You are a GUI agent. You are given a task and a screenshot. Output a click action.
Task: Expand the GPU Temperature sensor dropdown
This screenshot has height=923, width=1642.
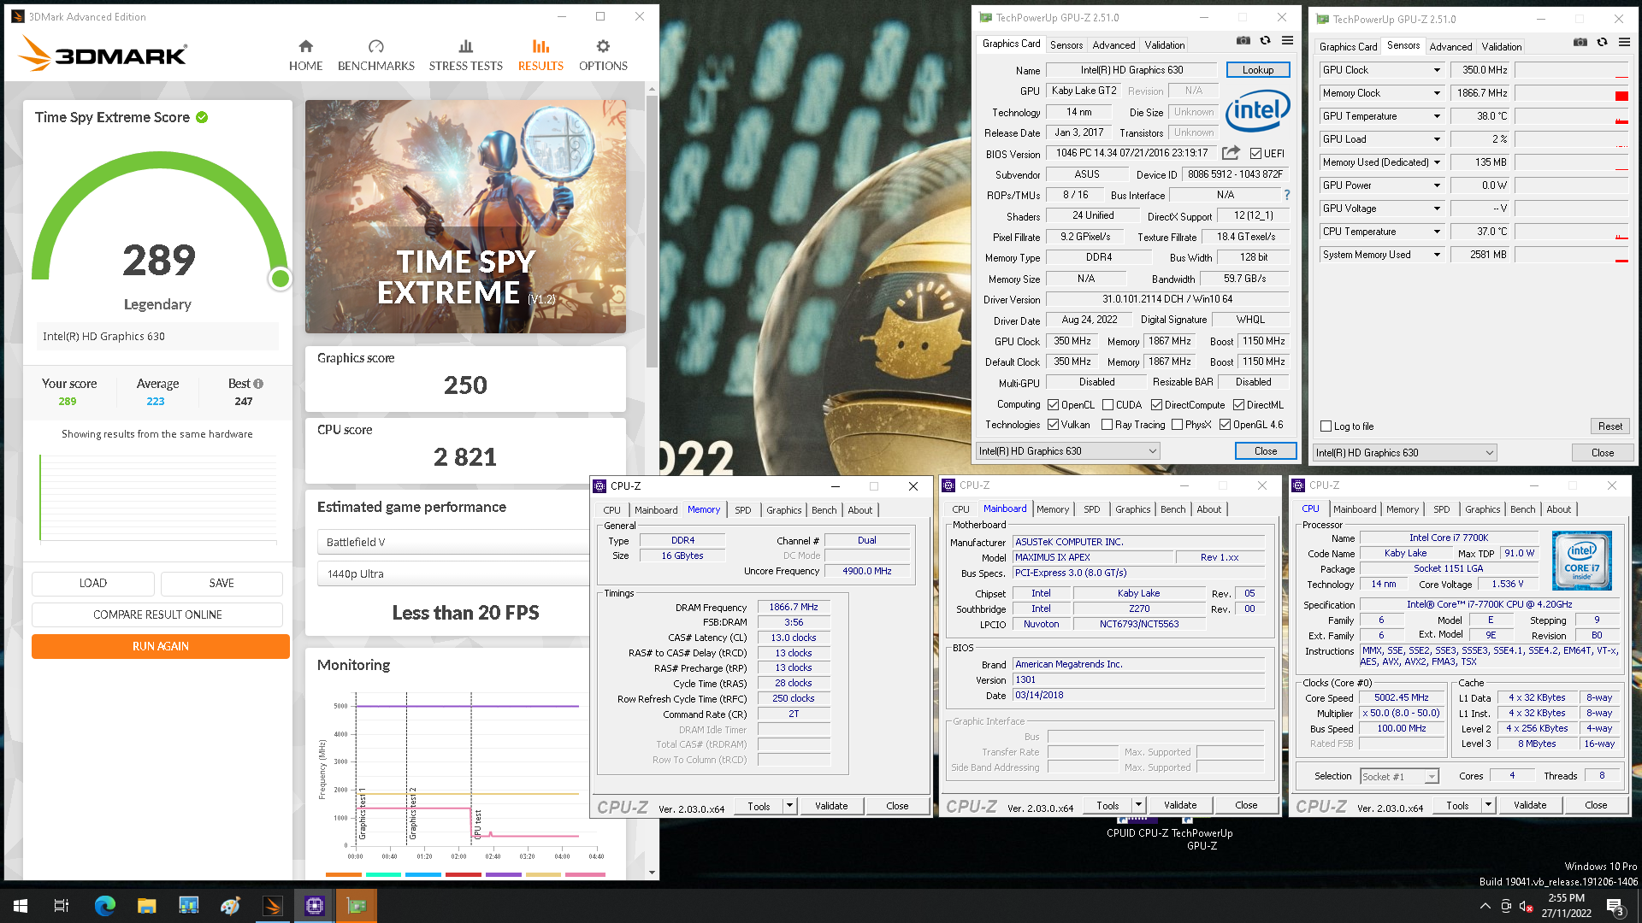1437,116
